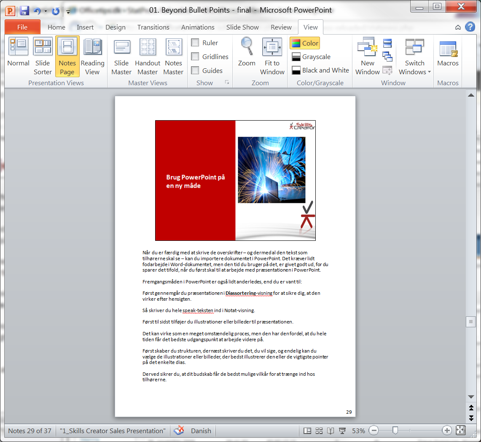
Task: Enable the Ruler checkbox
Action: point(195,43)
